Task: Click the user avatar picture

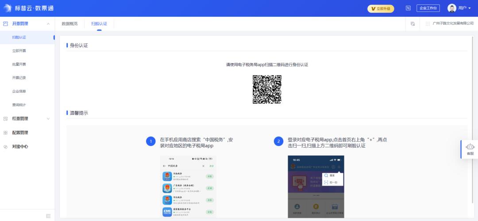Action: point(452,8)
